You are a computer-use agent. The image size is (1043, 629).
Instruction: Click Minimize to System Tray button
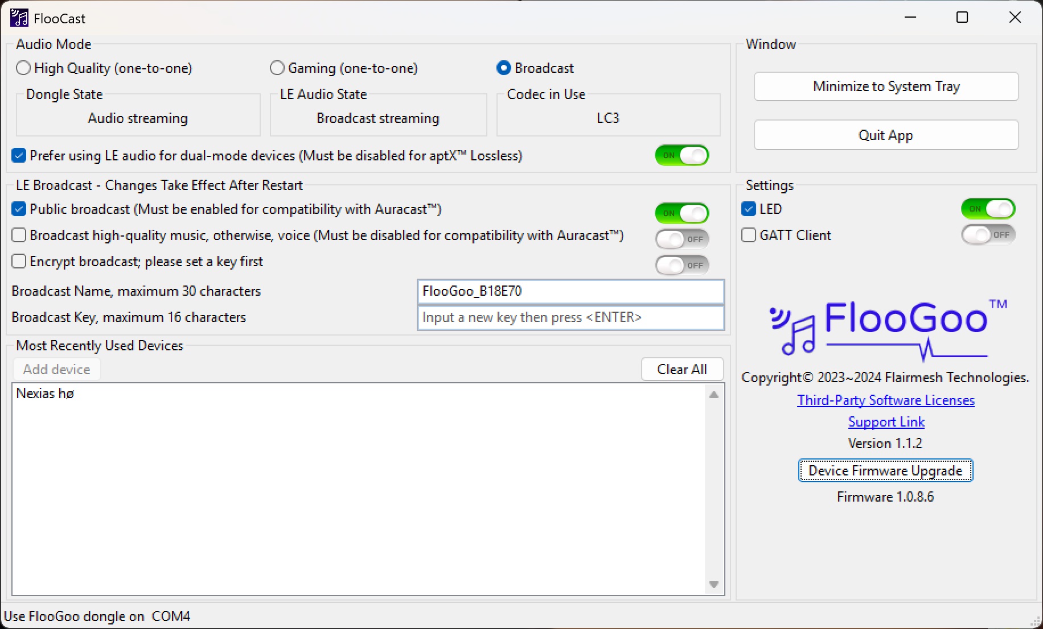[886, 86]
